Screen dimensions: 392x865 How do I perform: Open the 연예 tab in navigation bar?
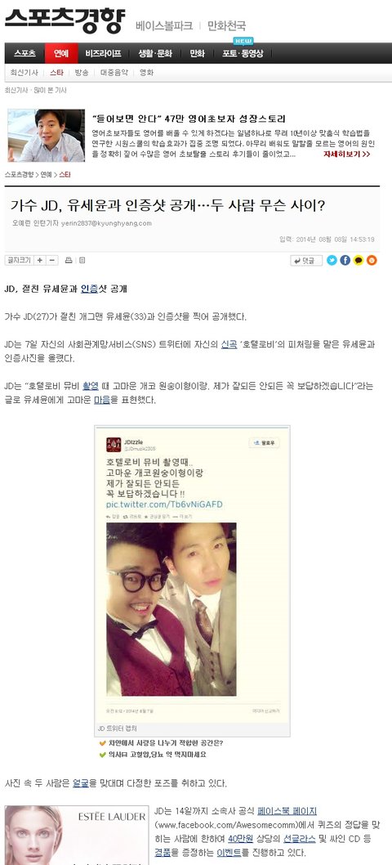60,53
